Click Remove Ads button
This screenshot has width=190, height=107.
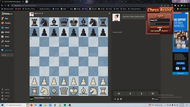tap(180, 73)
